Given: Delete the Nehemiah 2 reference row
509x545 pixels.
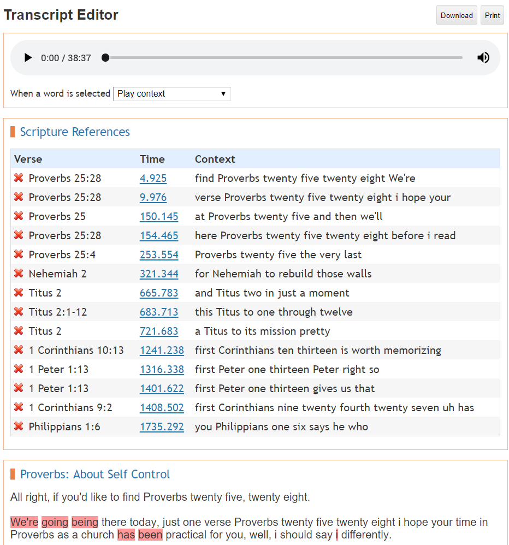Looking at the screenshot, I should pyautogui.click(x=19, y=274).
